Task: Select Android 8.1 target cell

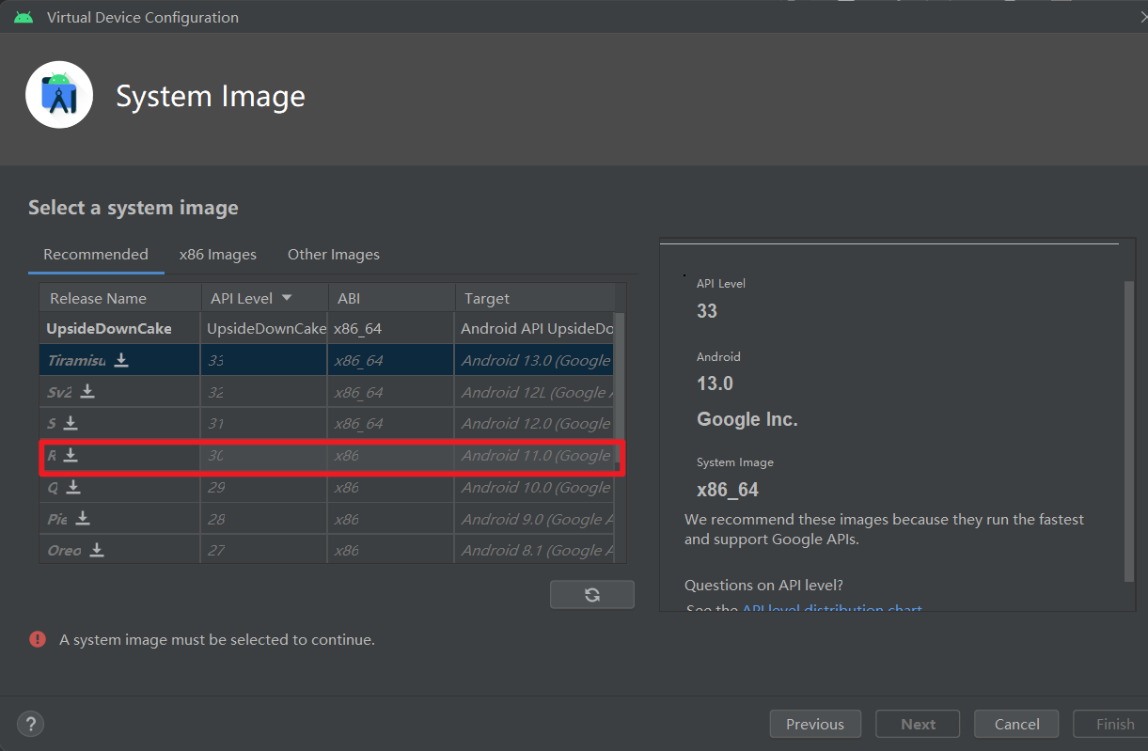Action: [534, 551]
